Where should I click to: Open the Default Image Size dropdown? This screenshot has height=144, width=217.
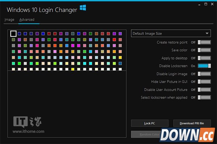171,33
